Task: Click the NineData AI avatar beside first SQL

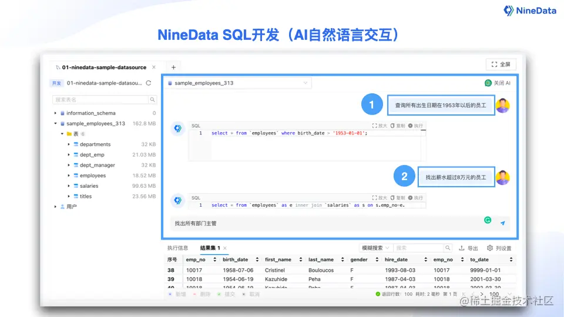Action: click(177, 129)
